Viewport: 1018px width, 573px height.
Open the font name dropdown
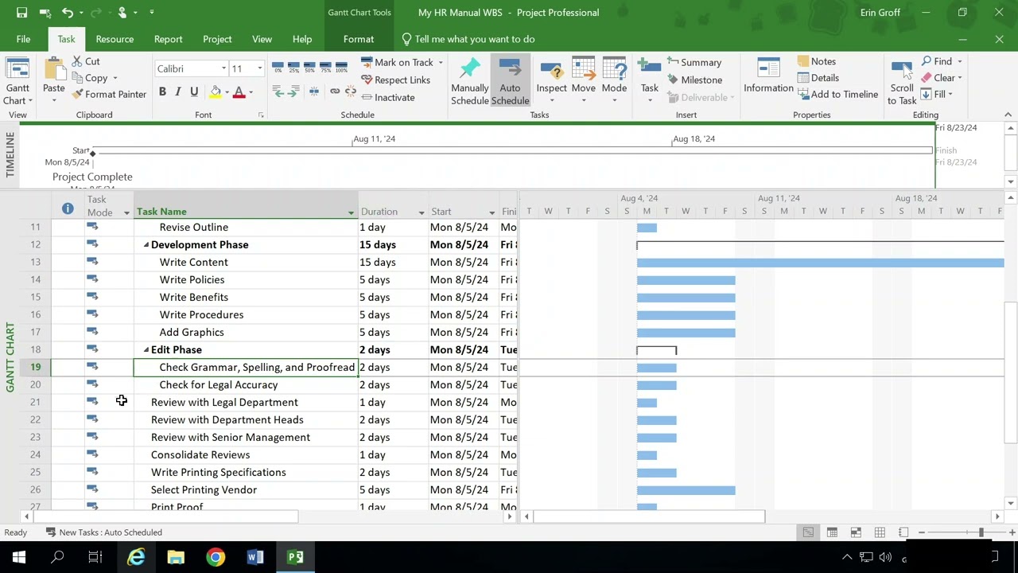(x=223, y=68)
